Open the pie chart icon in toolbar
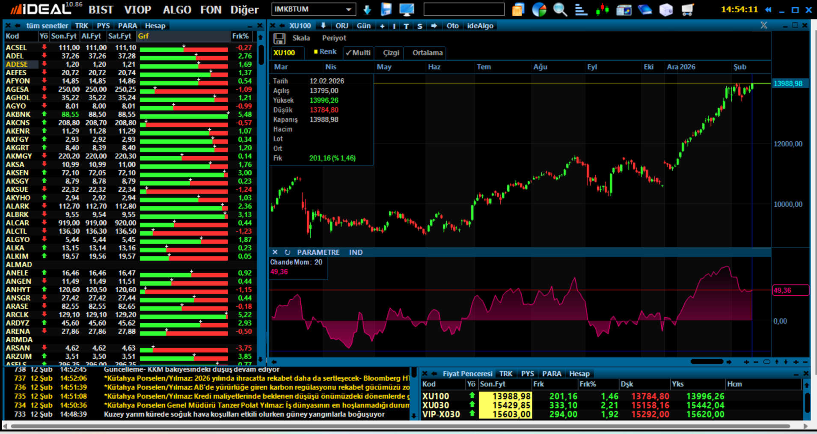Screen dimensions: 817x434 539,9
